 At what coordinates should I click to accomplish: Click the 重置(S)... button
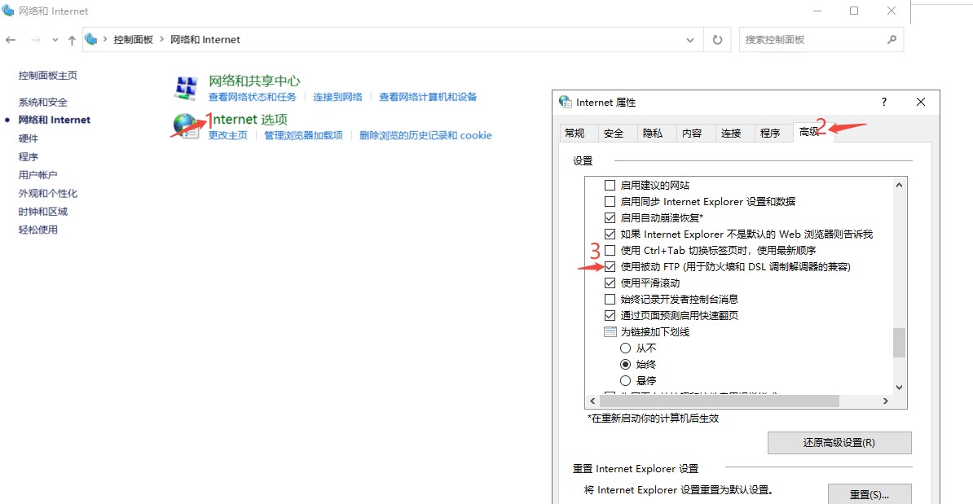(x=870, y=494)
